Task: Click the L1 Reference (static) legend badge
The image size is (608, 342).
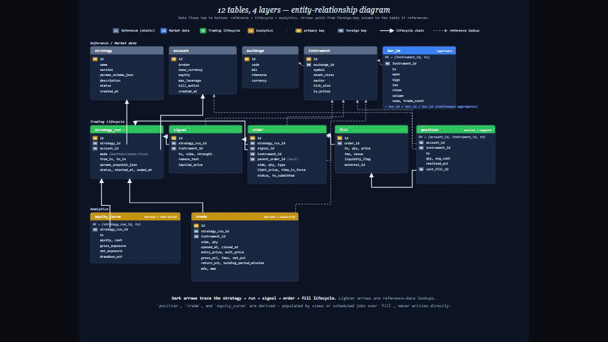Action: [115, 30]
